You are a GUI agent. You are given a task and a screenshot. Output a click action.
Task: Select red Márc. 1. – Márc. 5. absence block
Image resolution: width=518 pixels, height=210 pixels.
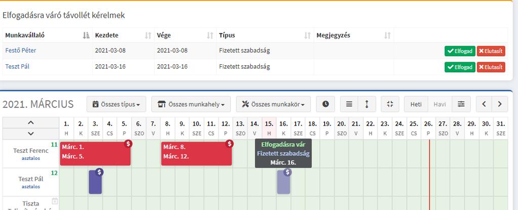click(95, 153)
